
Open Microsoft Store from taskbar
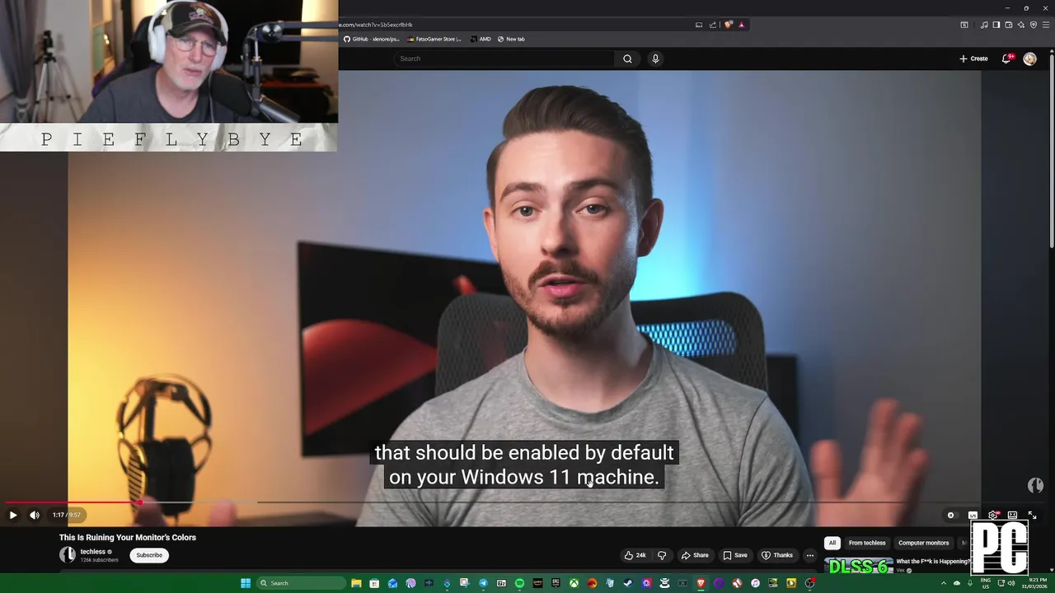(x=374, y=583)
